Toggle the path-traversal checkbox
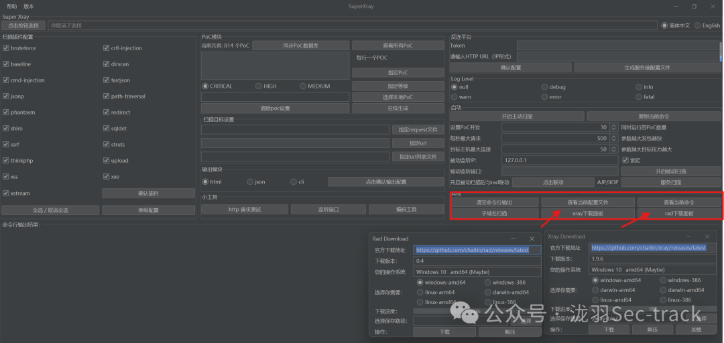724x343 pixels. (107, 96)
